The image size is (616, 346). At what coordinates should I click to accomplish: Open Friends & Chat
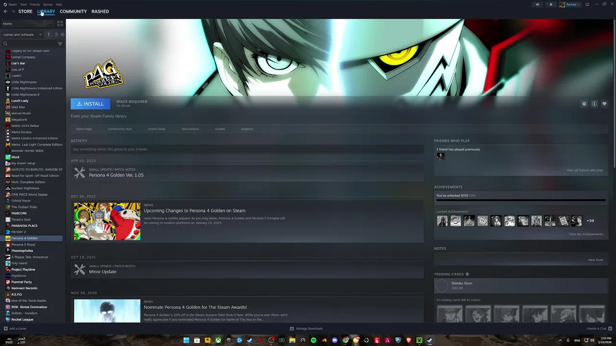pyautogui.click(x=598, y=329)
